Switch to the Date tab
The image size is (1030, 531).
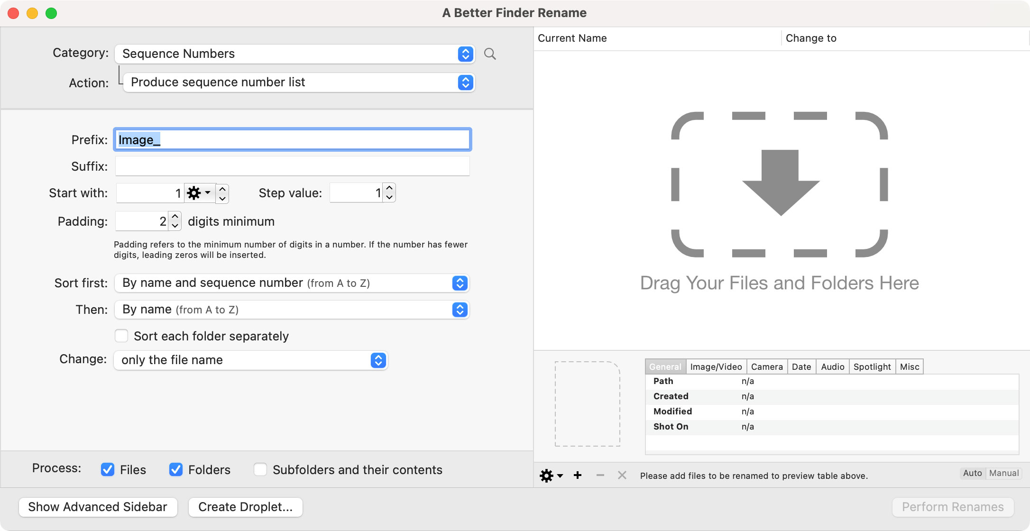tap(801, 366)
